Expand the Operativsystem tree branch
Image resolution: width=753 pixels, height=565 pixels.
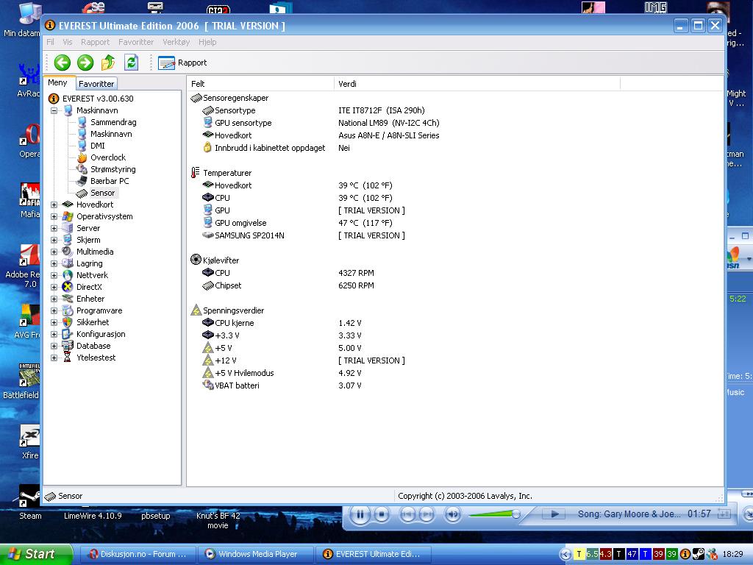tap(54, 217)
